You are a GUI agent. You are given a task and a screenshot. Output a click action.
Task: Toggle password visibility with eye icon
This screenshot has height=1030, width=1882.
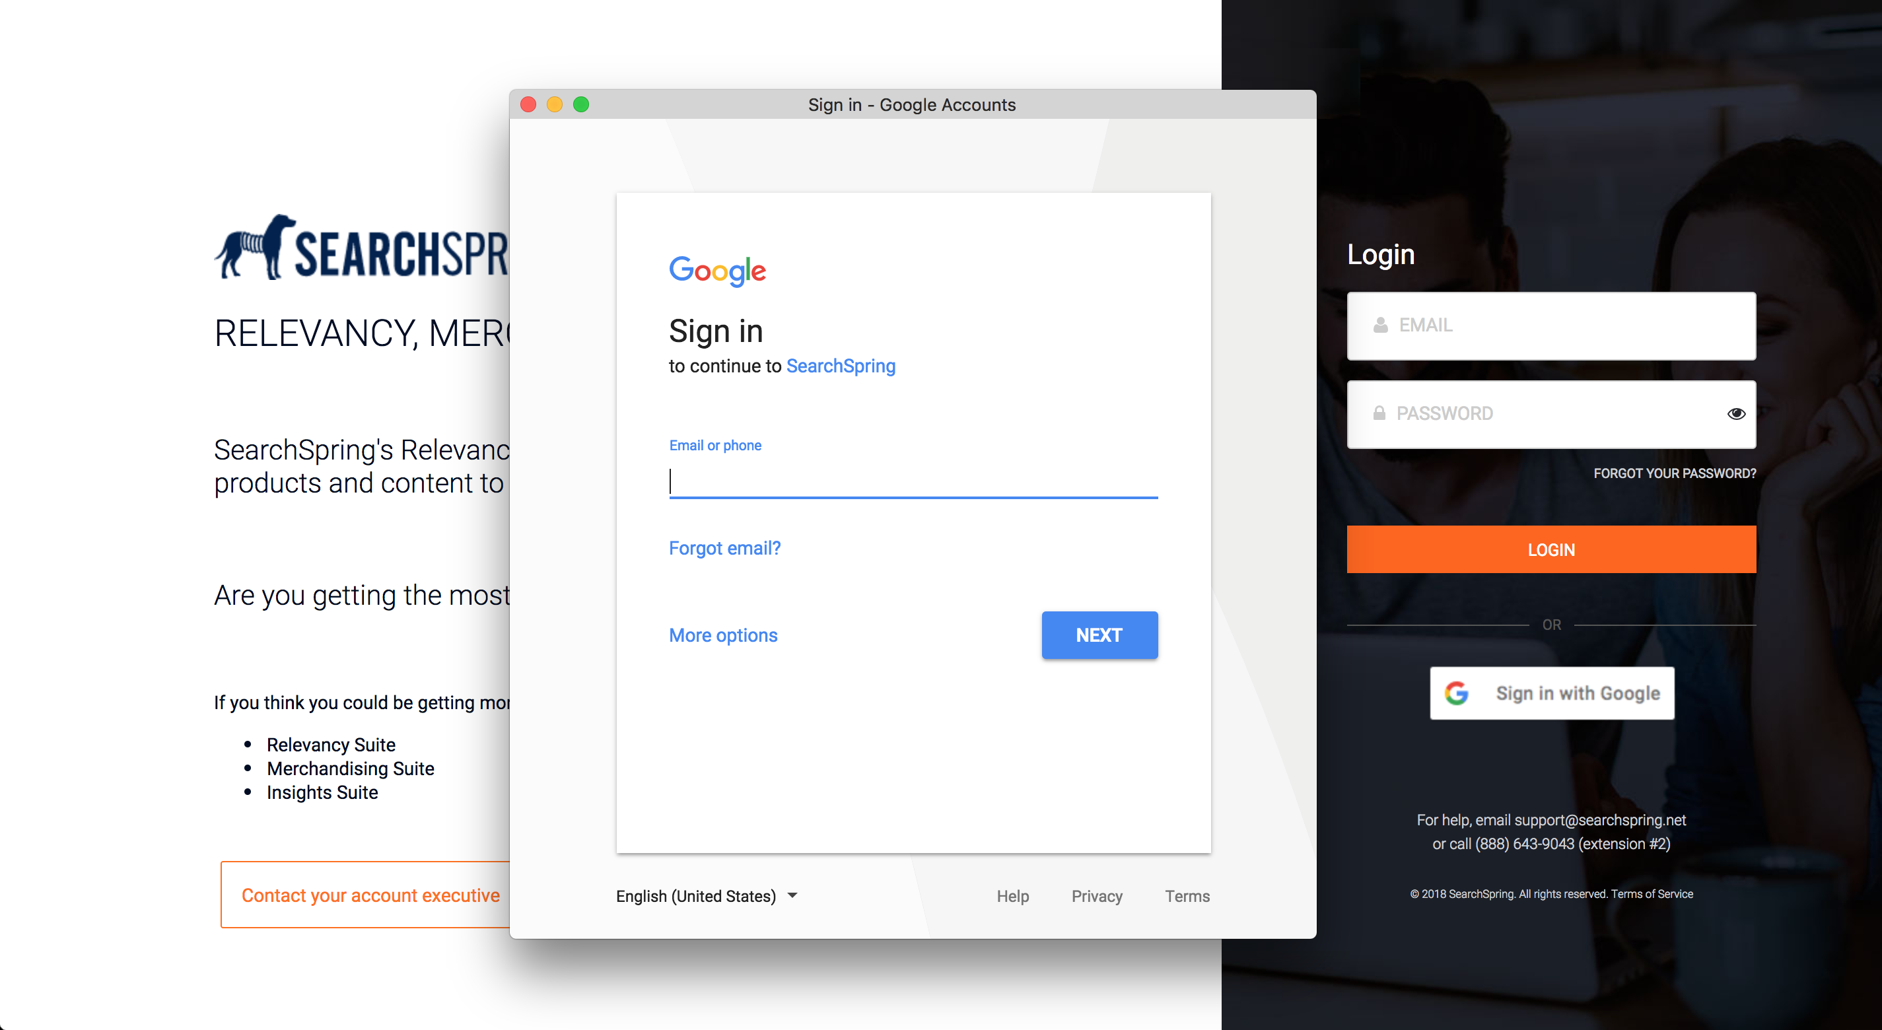[x=1736, y=413]
